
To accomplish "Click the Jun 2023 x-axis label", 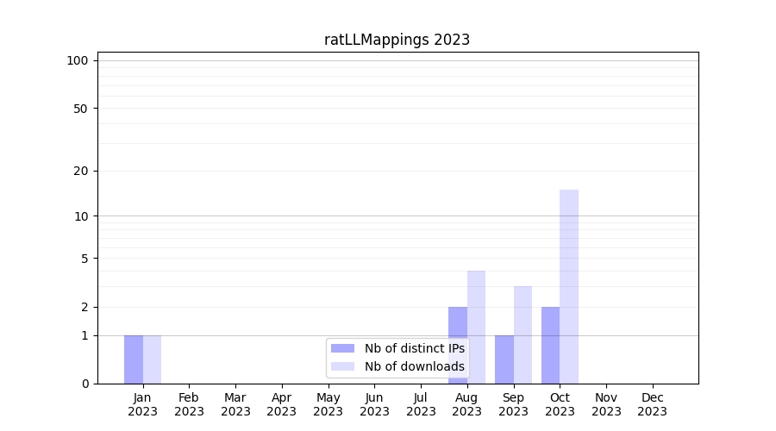I will coord(374,404).
